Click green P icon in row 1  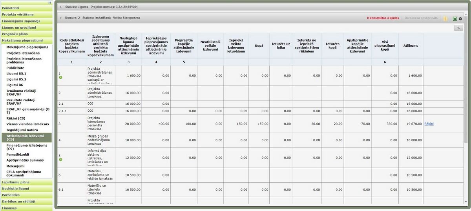click(x=60, y=77)
